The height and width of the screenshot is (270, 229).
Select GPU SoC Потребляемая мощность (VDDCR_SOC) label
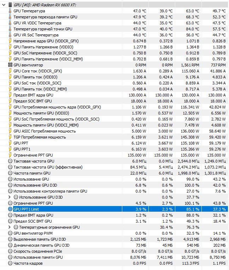[57, 119]
